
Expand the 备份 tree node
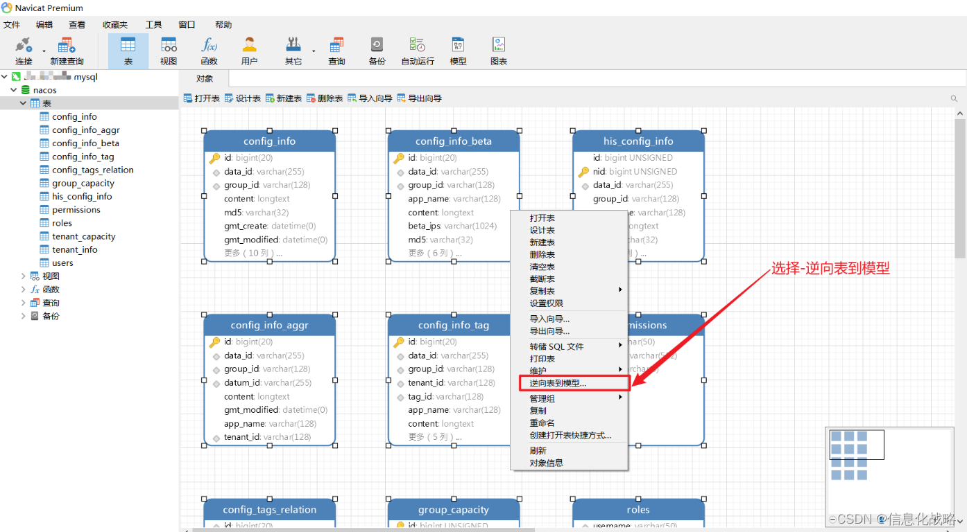pos(23,316)
